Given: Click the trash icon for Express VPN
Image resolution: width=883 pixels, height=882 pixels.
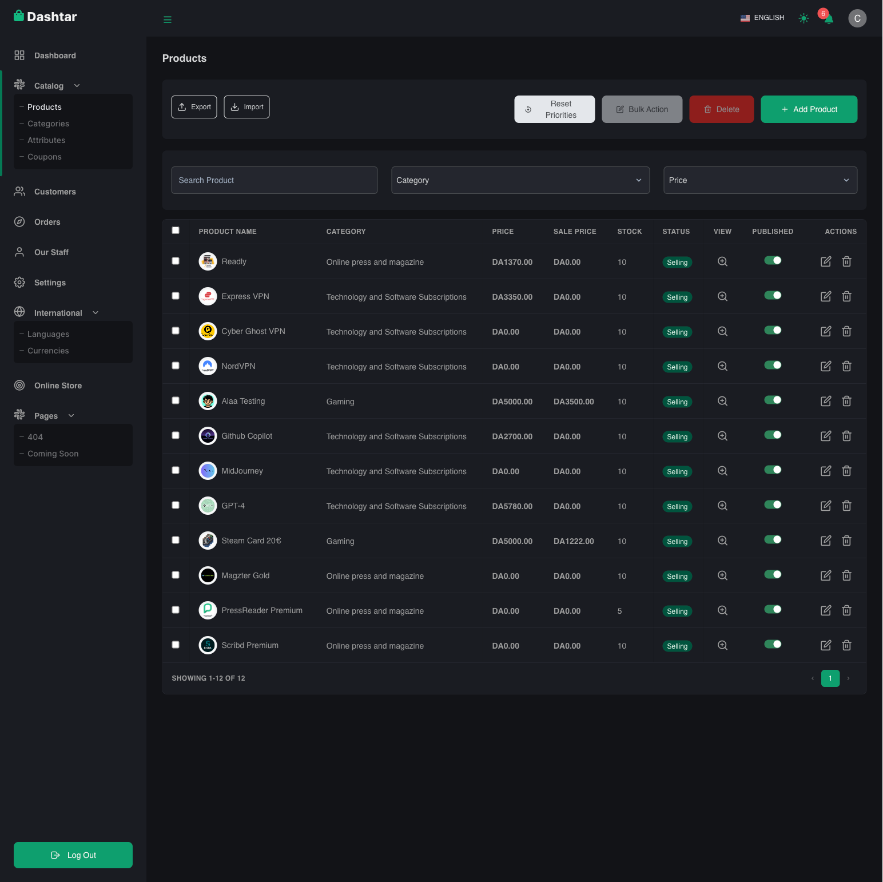Looking at the screenshot, I should pyautogui.click(x=846, y=296).
